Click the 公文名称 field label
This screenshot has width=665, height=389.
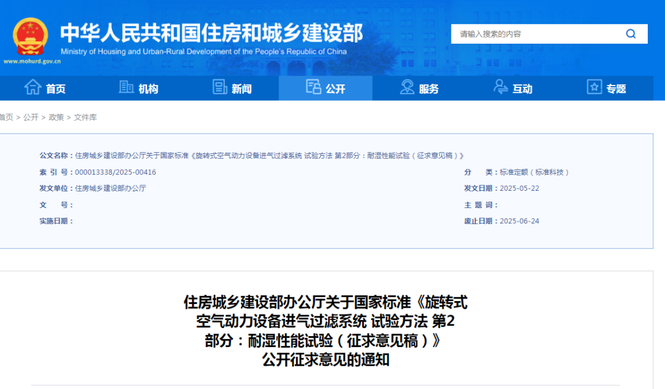[57, 156]
